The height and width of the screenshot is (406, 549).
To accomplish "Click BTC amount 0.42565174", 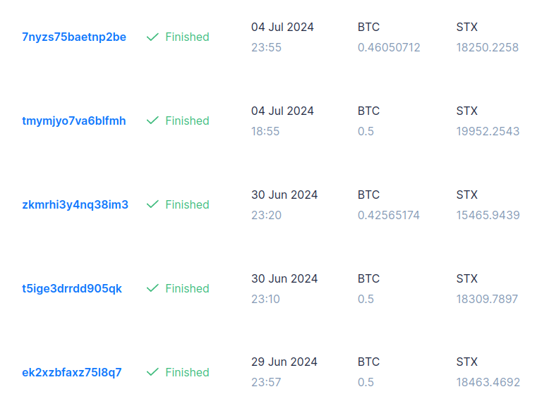I will (389, 215).
